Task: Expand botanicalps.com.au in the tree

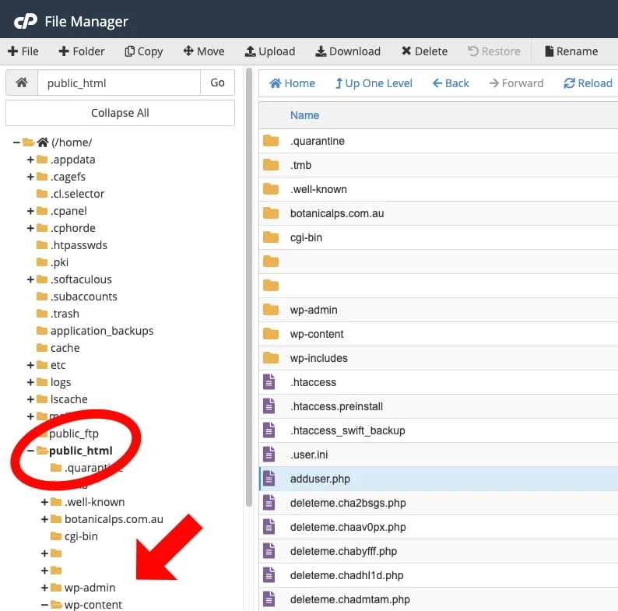Action: point(44,519)
